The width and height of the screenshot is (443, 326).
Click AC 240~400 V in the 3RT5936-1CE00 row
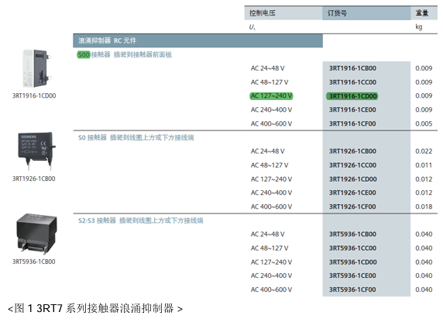coord(271,276)
